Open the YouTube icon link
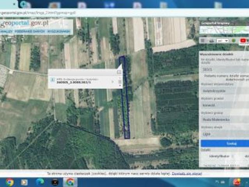This screenshot has width=249, height=187. tap(243, 41)
